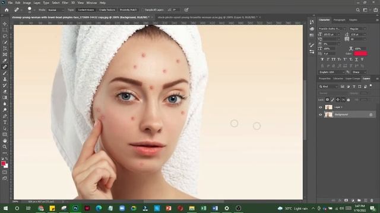Select the Spot Healing Brush tool
Screen dimensions: 380x213
coord(5,67)
